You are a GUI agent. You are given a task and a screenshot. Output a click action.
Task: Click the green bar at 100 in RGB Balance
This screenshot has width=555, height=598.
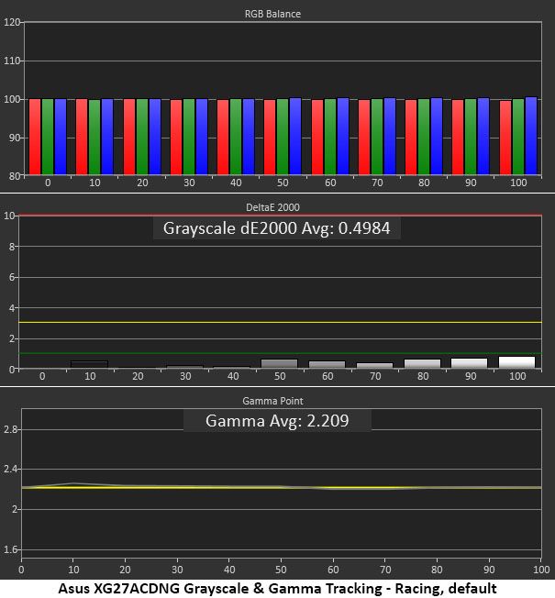point(518,137)
